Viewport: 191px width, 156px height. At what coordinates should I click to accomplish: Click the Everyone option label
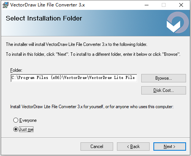coord(28,120)
